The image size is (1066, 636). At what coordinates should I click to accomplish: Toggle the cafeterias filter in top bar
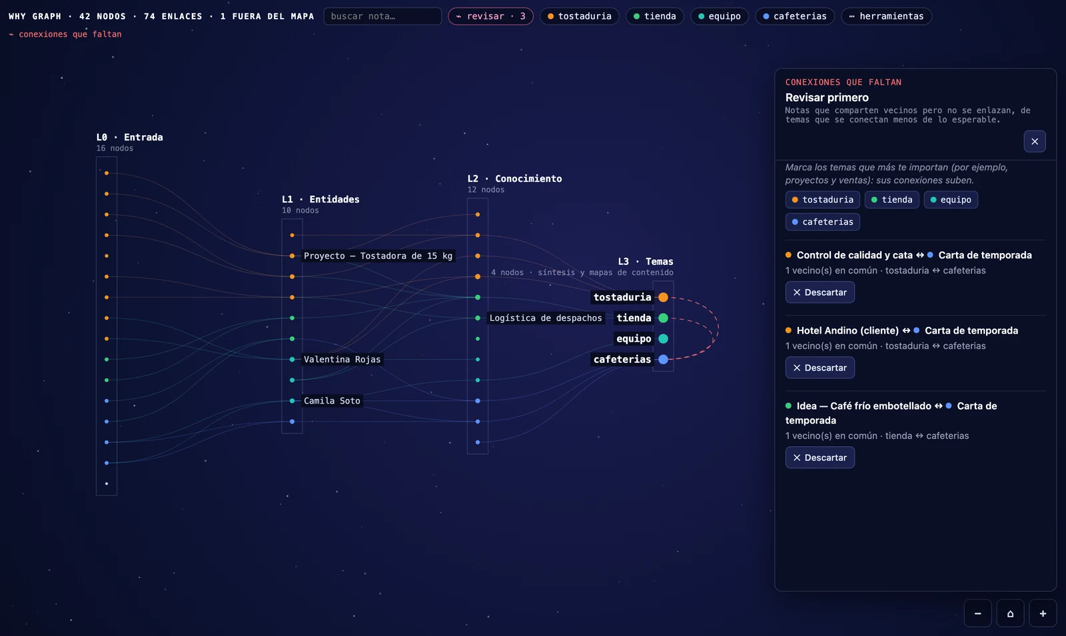pyautogui.click(x=794, y=16)
